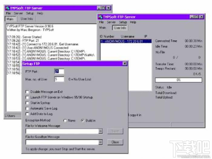Switch to User Info tab in left window
Screen dimensions: 212x159
coord(27,19)
